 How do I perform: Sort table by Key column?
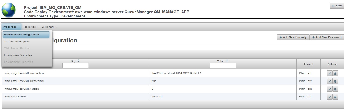tap(78, 61)
